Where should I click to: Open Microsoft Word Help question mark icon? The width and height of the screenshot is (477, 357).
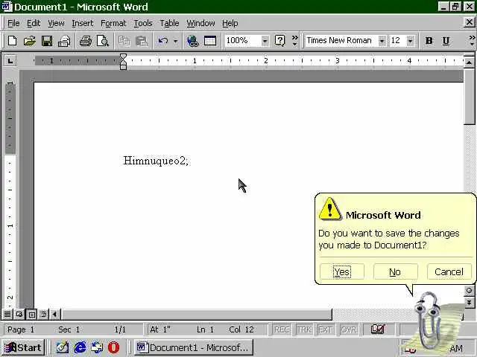click(280, 41)
